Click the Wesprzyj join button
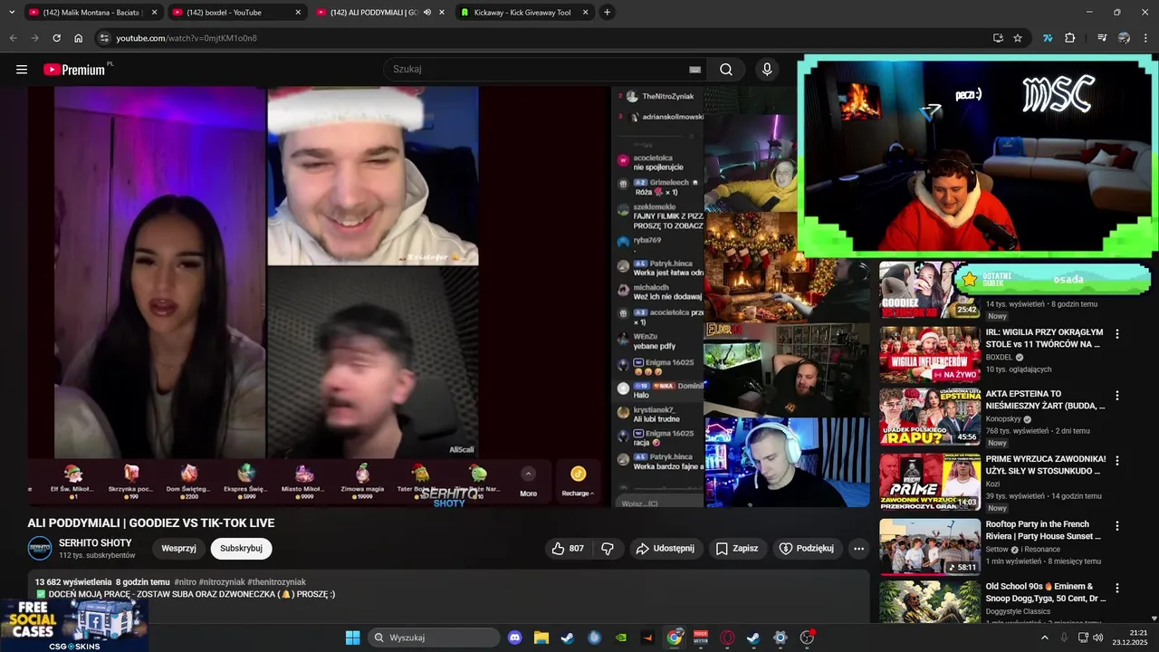The height and width of the screenshot is (652, 1159). (x=179, y=549)
